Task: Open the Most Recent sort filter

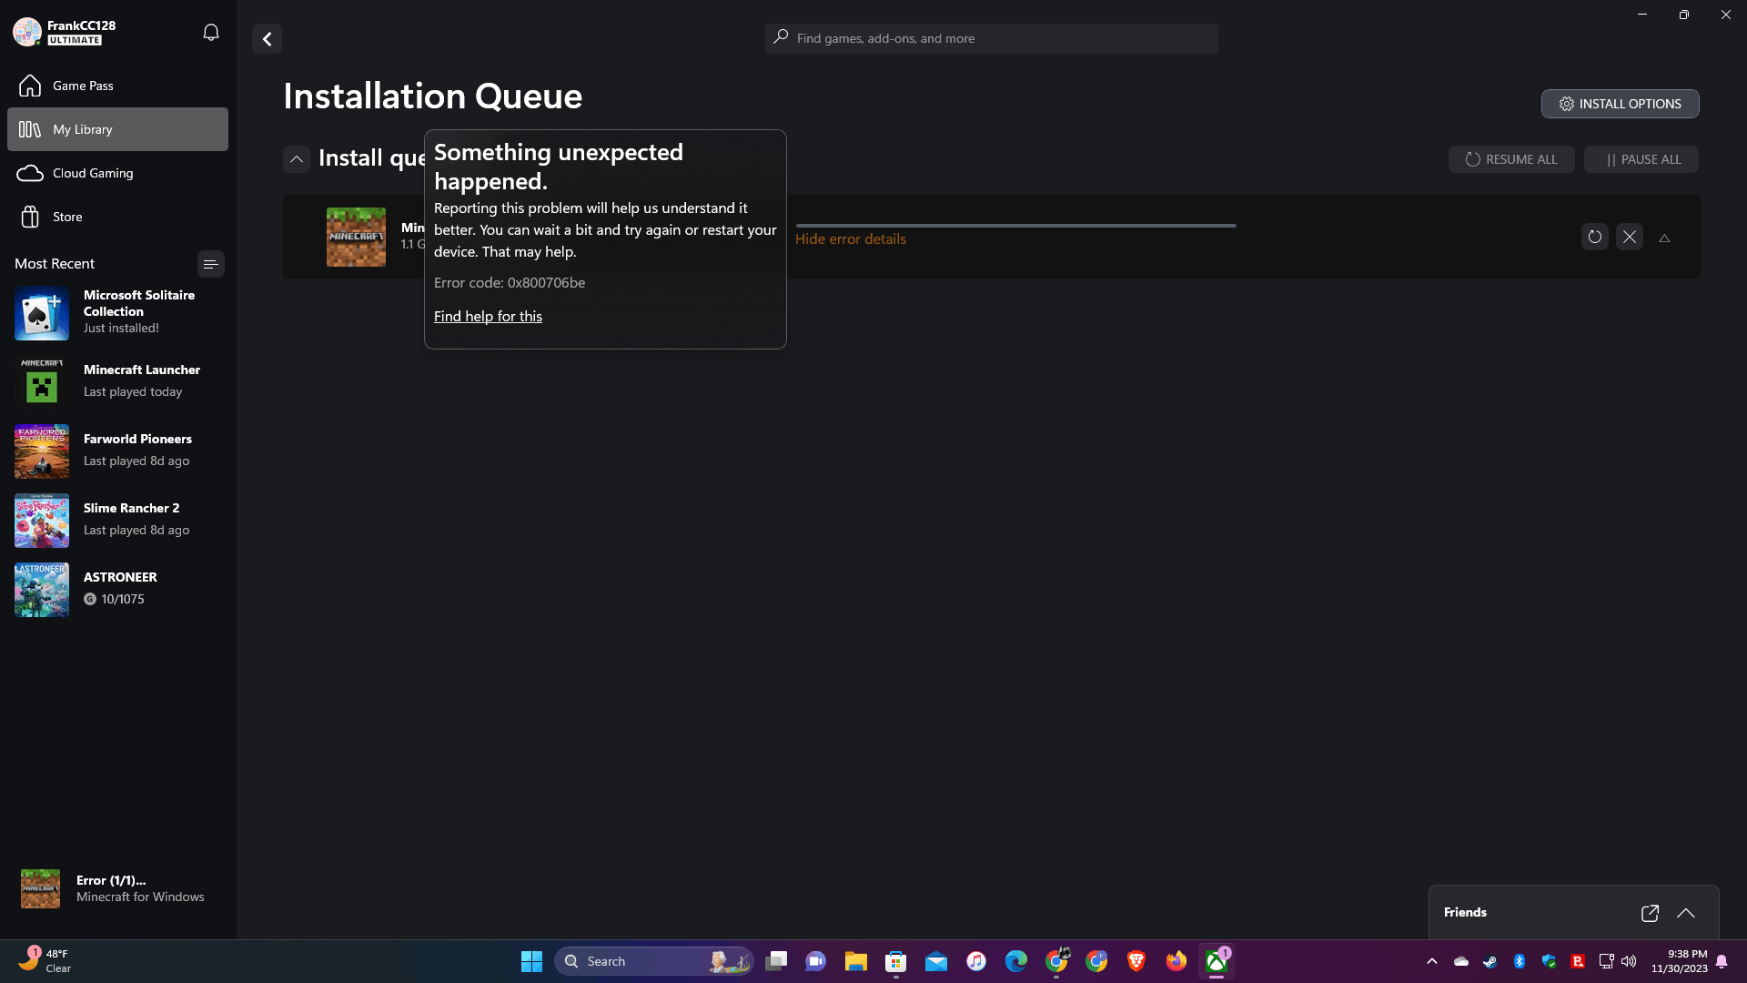Action: (210, 264)
